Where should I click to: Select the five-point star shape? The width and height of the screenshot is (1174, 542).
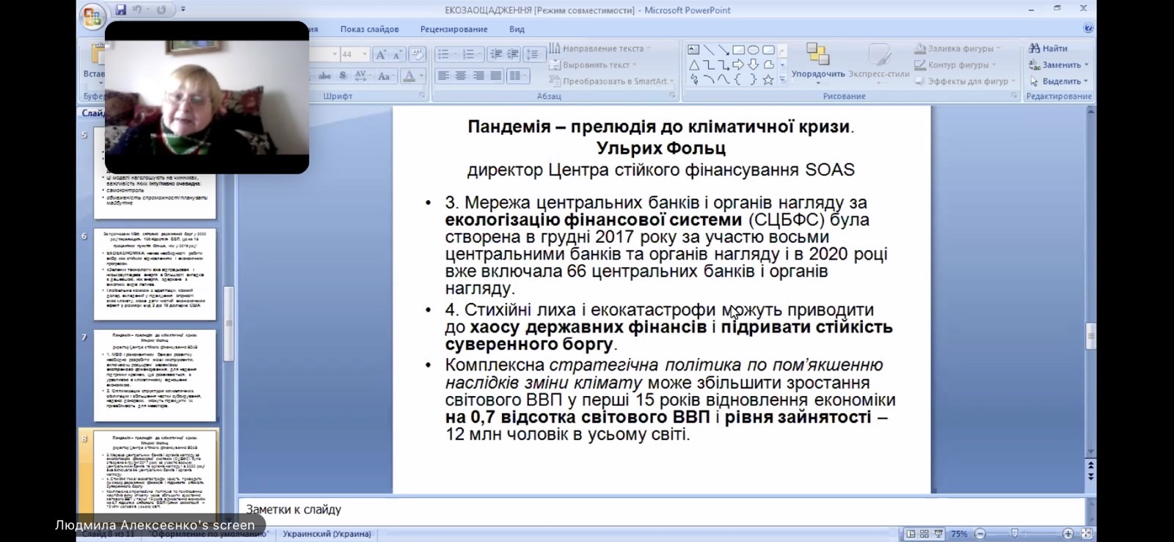768,80
